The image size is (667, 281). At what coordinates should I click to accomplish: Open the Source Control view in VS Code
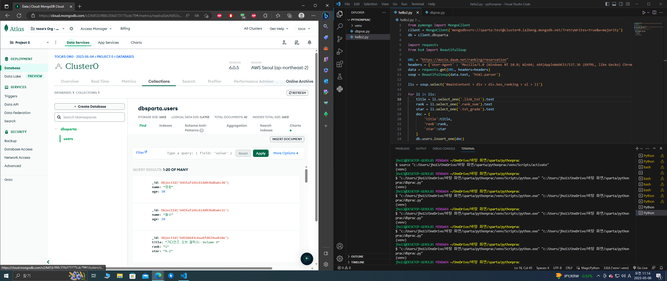tap(340, 39)
